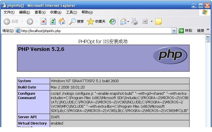The image size is (212, 132).
Task: Click the 'Build Date' row label
Action: (x=27, y=87)
